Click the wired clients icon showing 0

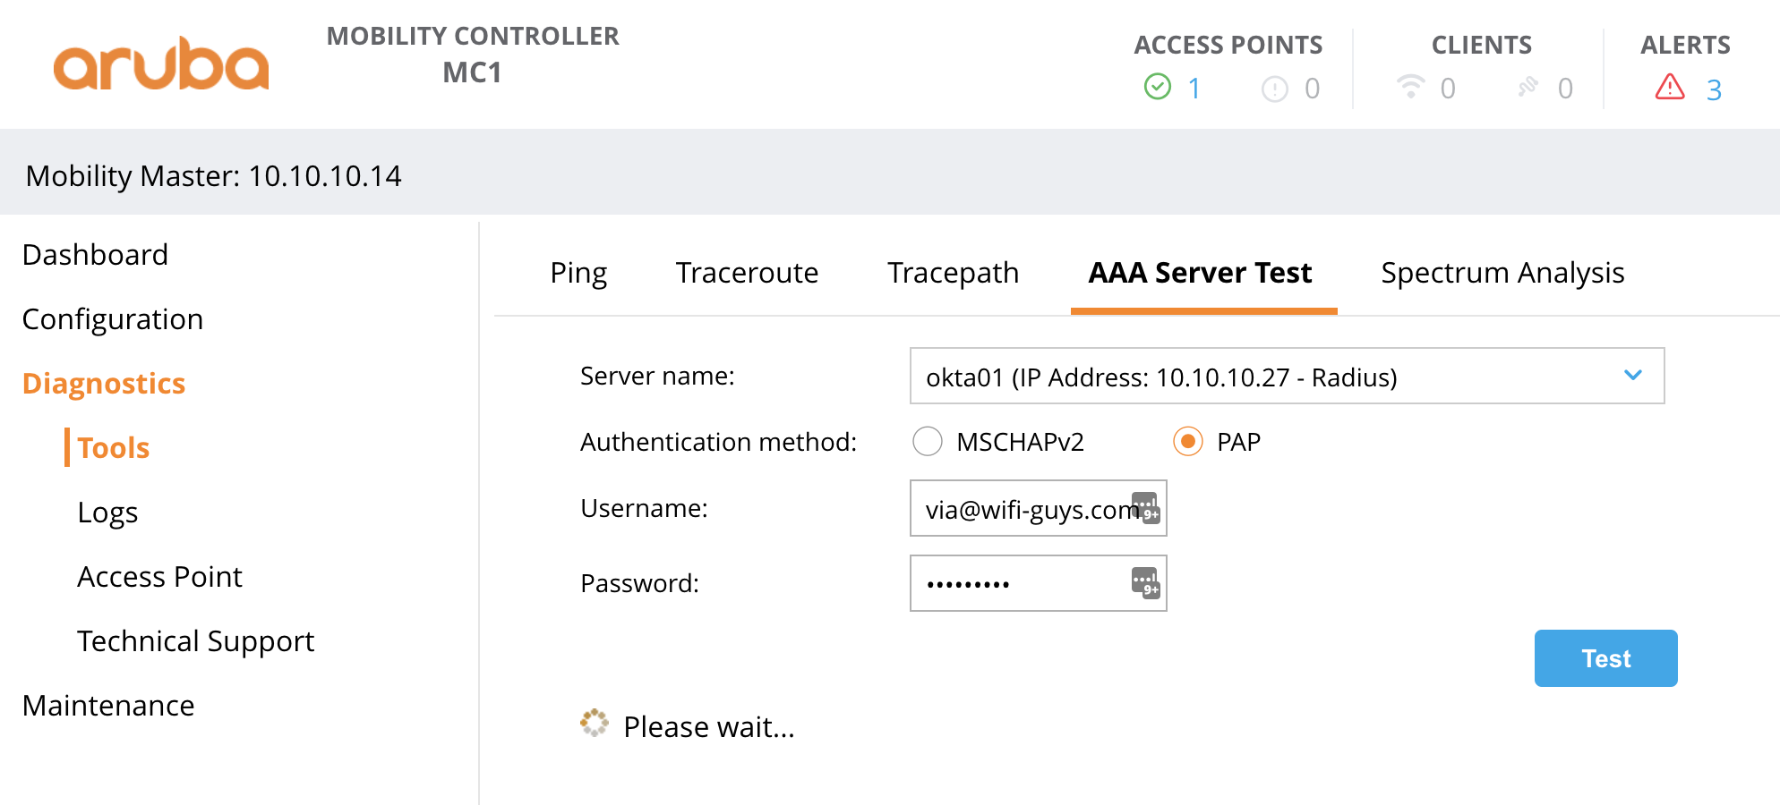click(x=1528, y=87)
